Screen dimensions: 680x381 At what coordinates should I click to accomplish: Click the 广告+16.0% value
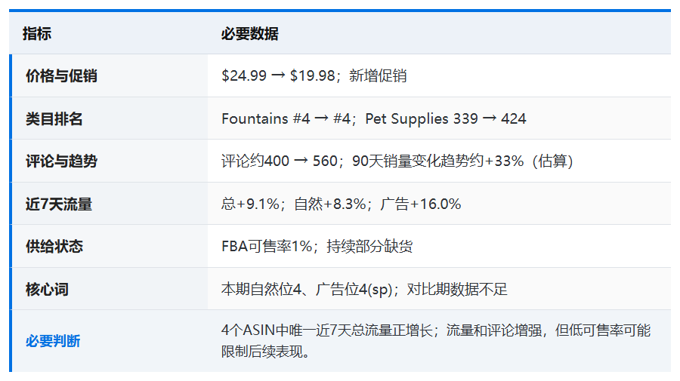(x=420, y=204)
